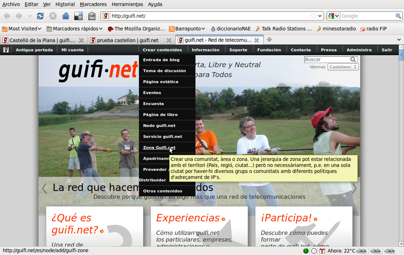Click the Salir logout link

coord(387,50)
